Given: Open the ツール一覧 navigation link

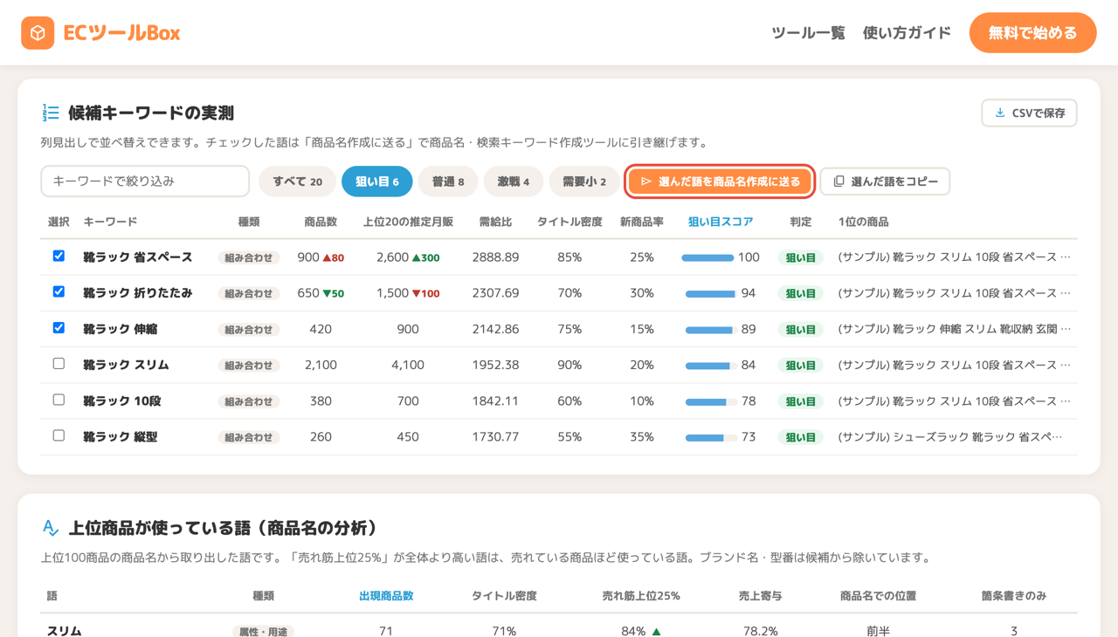Looking at the screenshot, I should [808, 33].
